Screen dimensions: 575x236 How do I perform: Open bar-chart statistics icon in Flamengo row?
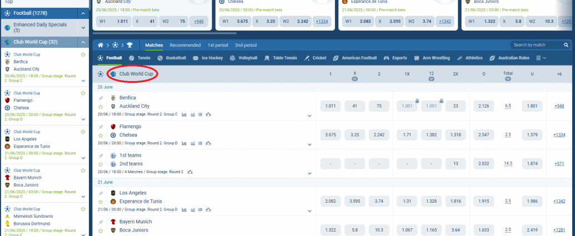tap(184, 143)
